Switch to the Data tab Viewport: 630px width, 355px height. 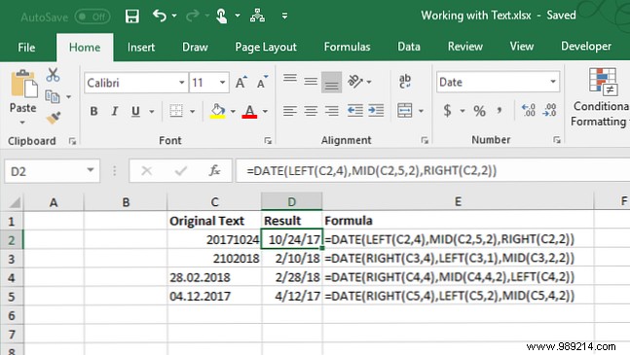(409, 47)
